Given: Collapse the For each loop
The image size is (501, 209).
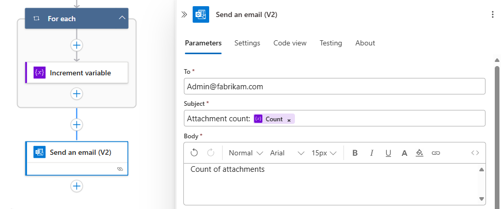Looking at the screenshot, I should pyautogui.click(x=122, y=19).
